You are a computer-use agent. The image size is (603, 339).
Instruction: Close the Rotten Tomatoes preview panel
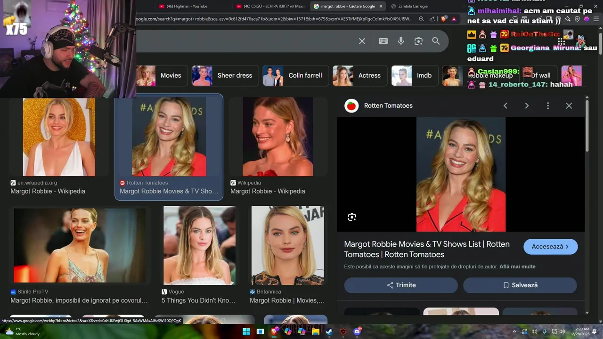[x=569, y=105]
